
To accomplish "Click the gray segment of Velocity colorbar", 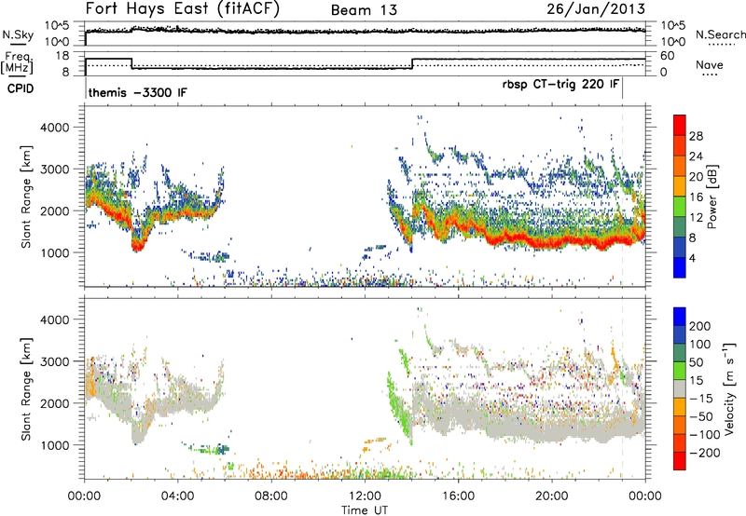I will 680,388.
